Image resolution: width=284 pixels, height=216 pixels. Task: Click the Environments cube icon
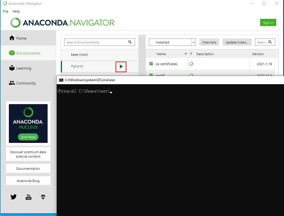tap(12, 53)
